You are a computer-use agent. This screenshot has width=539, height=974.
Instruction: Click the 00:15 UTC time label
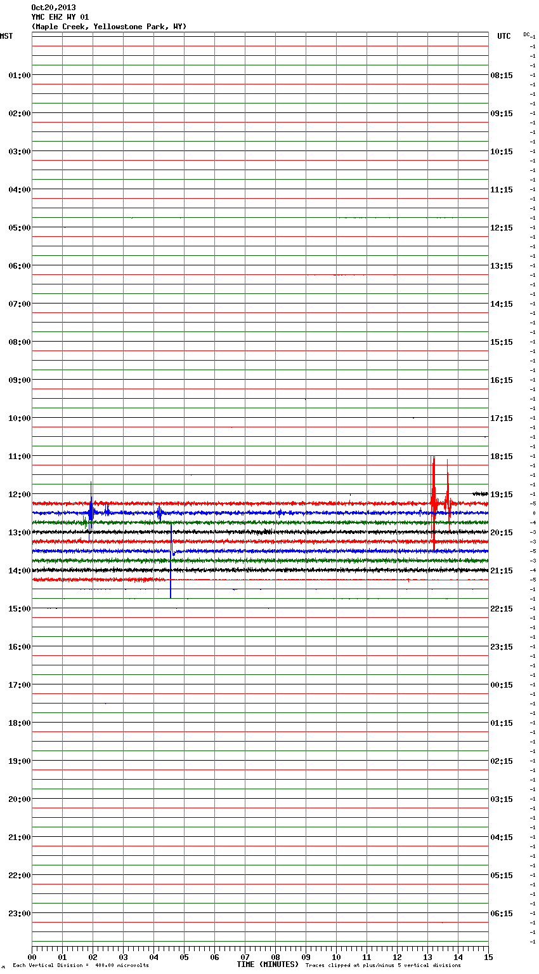tap(502, 685)
